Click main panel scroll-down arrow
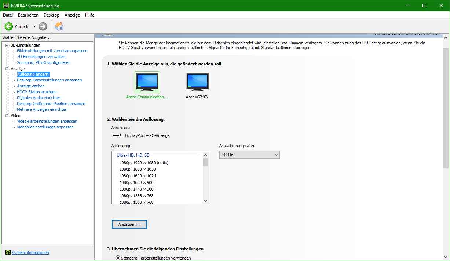Screen dimensions: 450x261 click(x=446, y=257)
